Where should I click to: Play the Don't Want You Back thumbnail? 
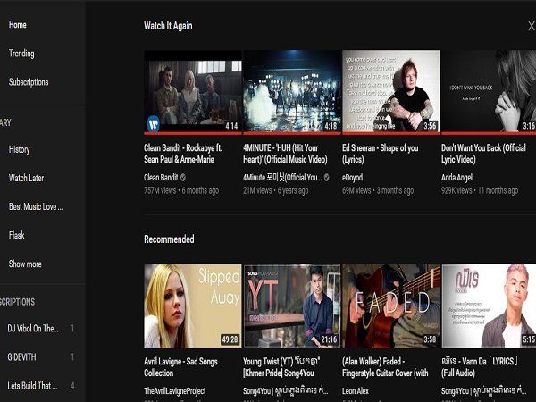click(489, 91)
